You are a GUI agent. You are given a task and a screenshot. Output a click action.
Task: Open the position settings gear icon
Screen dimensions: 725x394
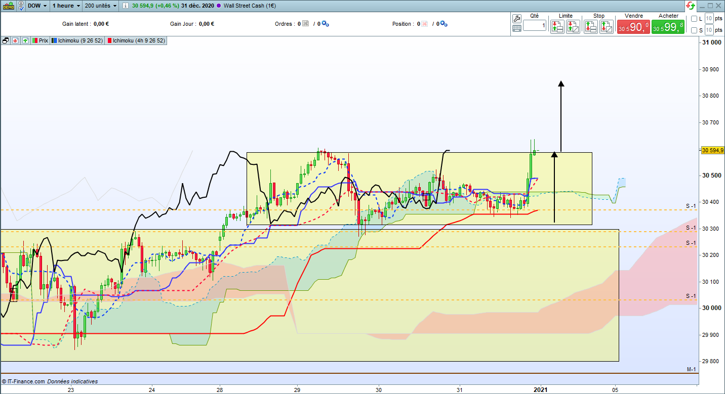[444, 24]
